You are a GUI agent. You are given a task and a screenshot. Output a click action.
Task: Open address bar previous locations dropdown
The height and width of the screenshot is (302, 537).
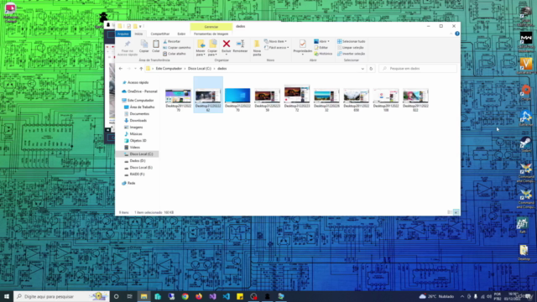click(x=362, y=69)
